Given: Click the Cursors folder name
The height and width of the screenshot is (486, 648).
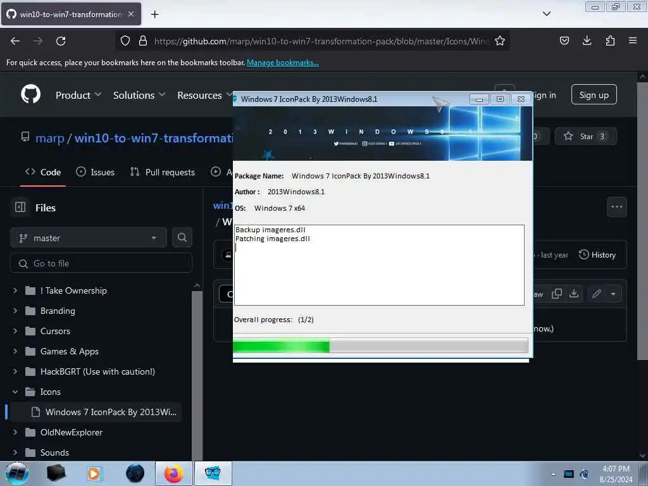Looking at the screenshot, I should 56,331.
